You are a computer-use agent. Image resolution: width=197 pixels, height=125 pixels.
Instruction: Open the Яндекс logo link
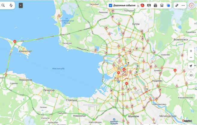[x=187, y=121]
